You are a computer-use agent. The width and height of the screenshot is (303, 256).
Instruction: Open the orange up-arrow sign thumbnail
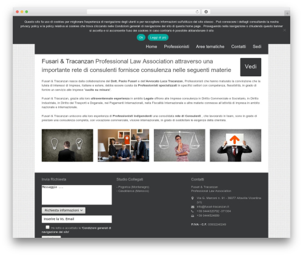235,145
